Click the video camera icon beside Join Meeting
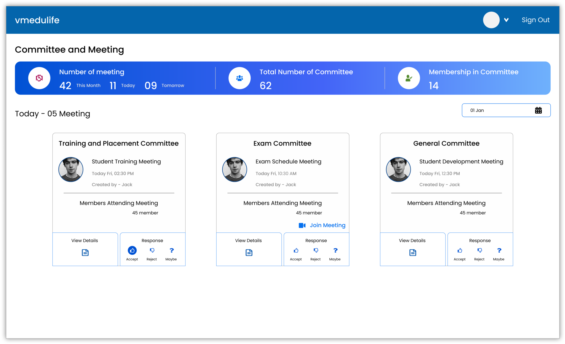This screenshot has width=565, height=344. (x=302, y=225)
